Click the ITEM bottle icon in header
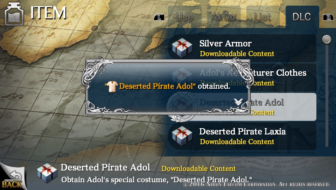Viewport: 336px width, 190px height. click(14, 14)
